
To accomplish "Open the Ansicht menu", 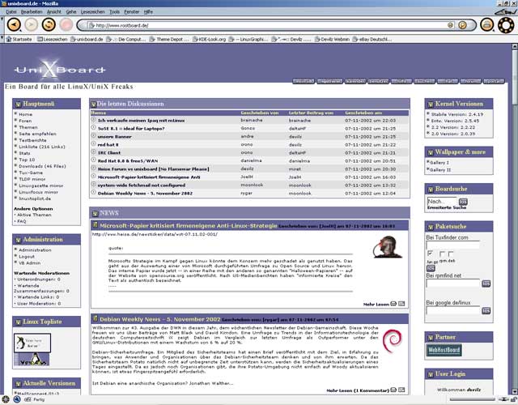I will tap(54, 11).
